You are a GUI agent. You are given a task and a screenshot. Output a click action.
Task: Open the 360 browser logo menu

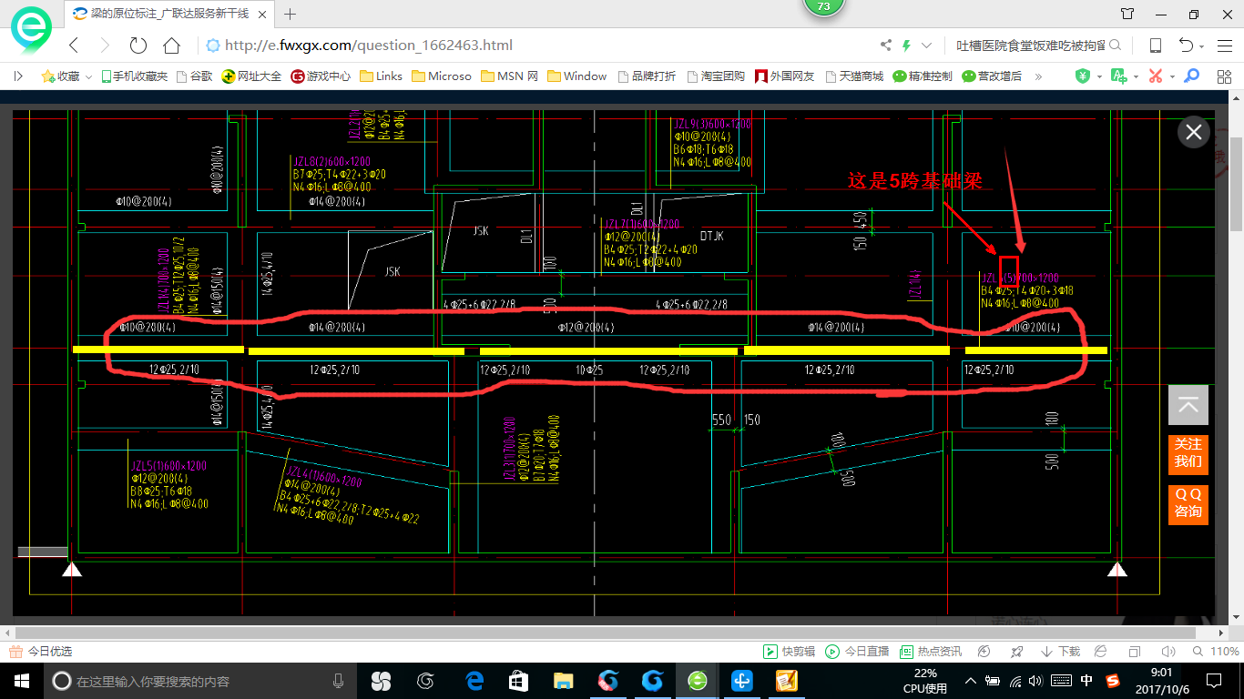pos(32,30)
